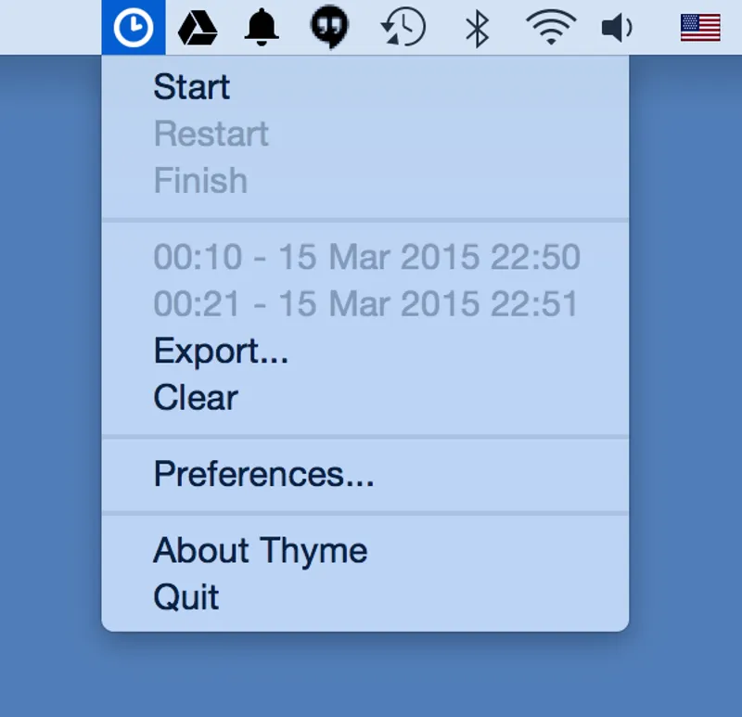
Task: Open Preferences from the Thyme menu
Action: (x=262, y=475)
